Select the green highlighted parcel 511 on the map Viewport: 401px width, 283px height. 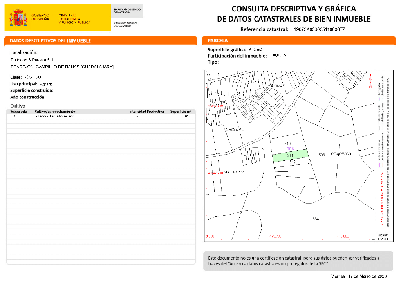[x=290, y=155]
